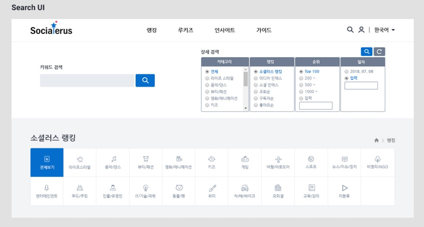Select the 조회순 radio option
The height and width of the screenshot is (227, 424).
(x=256, y=92)
